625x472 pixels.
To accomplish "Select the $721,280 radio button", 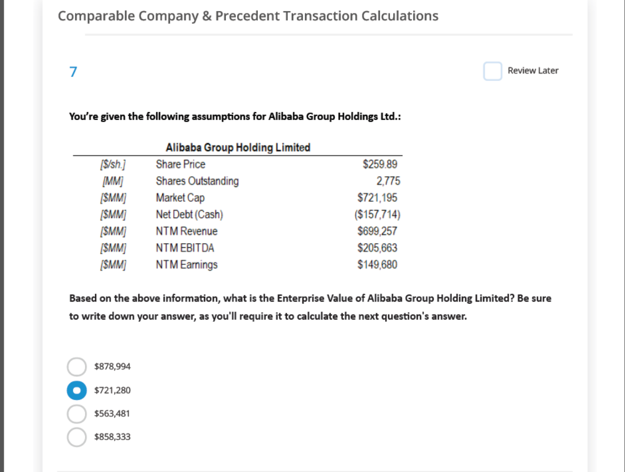I will [x=77, y=390].
